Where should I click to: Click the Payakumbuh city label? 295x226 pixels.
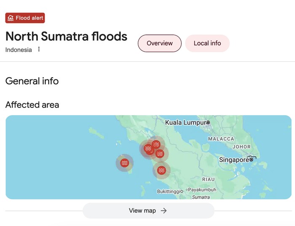tap(202, 190)
